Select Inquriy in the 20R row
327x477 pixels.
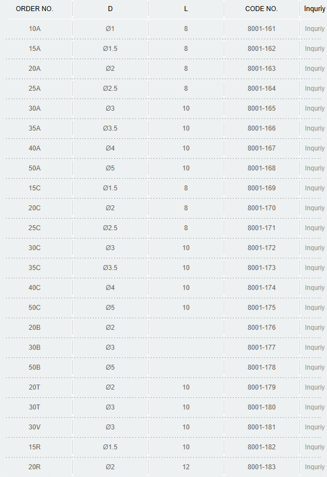tap(314, 467)
